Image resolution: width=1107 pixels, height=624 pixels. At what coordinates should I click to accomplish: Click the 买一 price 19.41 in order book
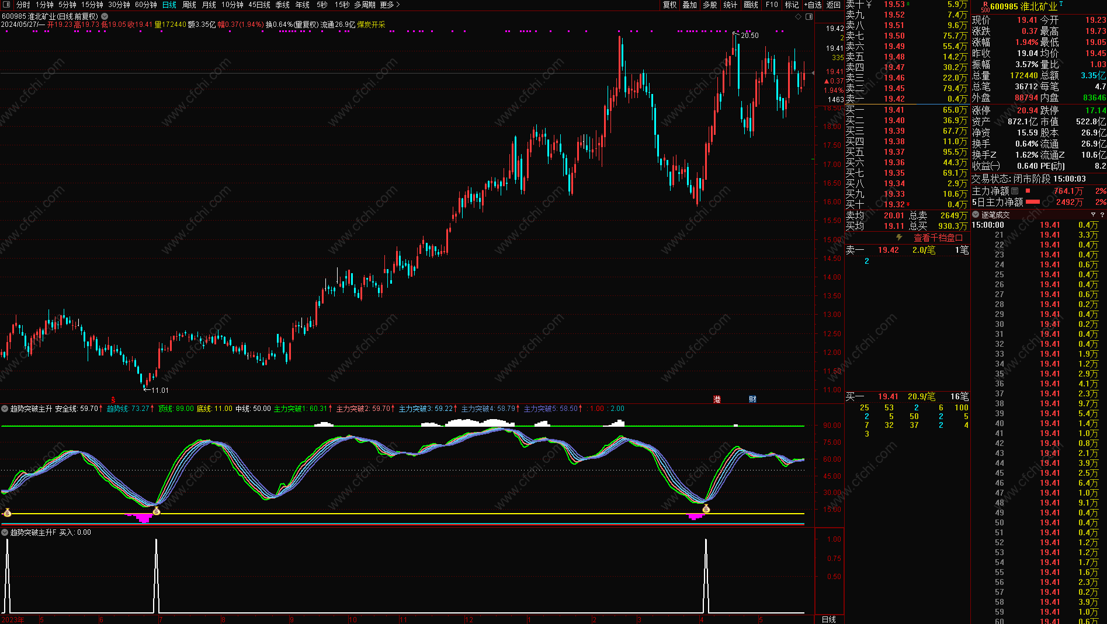893,110
